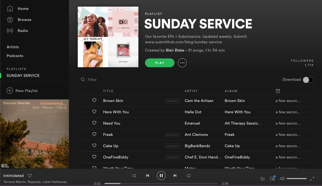Click the Home house icon
Viewport: 322px width, 186px height.
pyautogui.click(x=10, y=9)
